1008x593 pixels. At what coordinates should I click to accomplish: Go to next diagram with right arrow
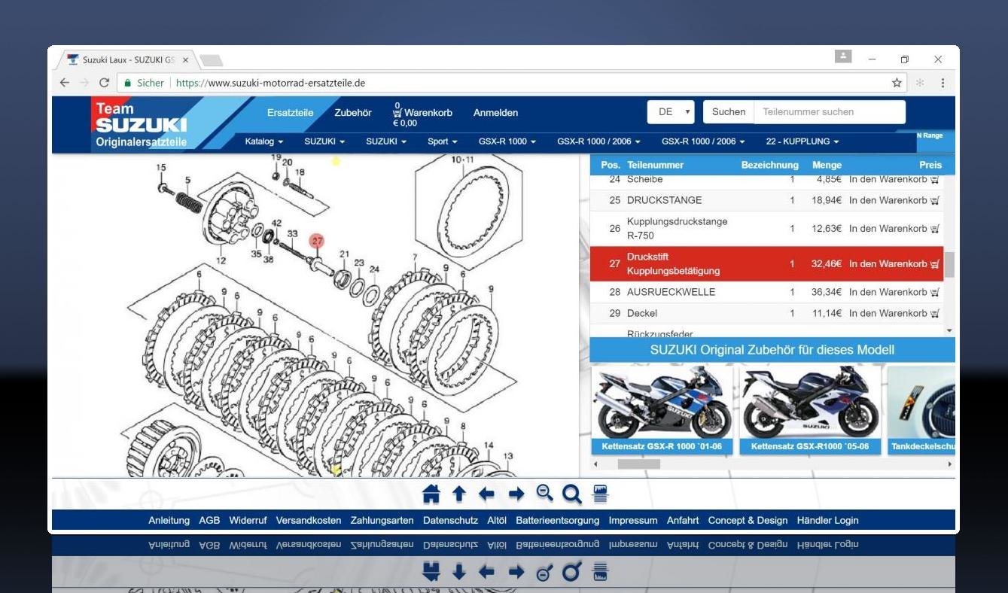click(x=516, y=494)
